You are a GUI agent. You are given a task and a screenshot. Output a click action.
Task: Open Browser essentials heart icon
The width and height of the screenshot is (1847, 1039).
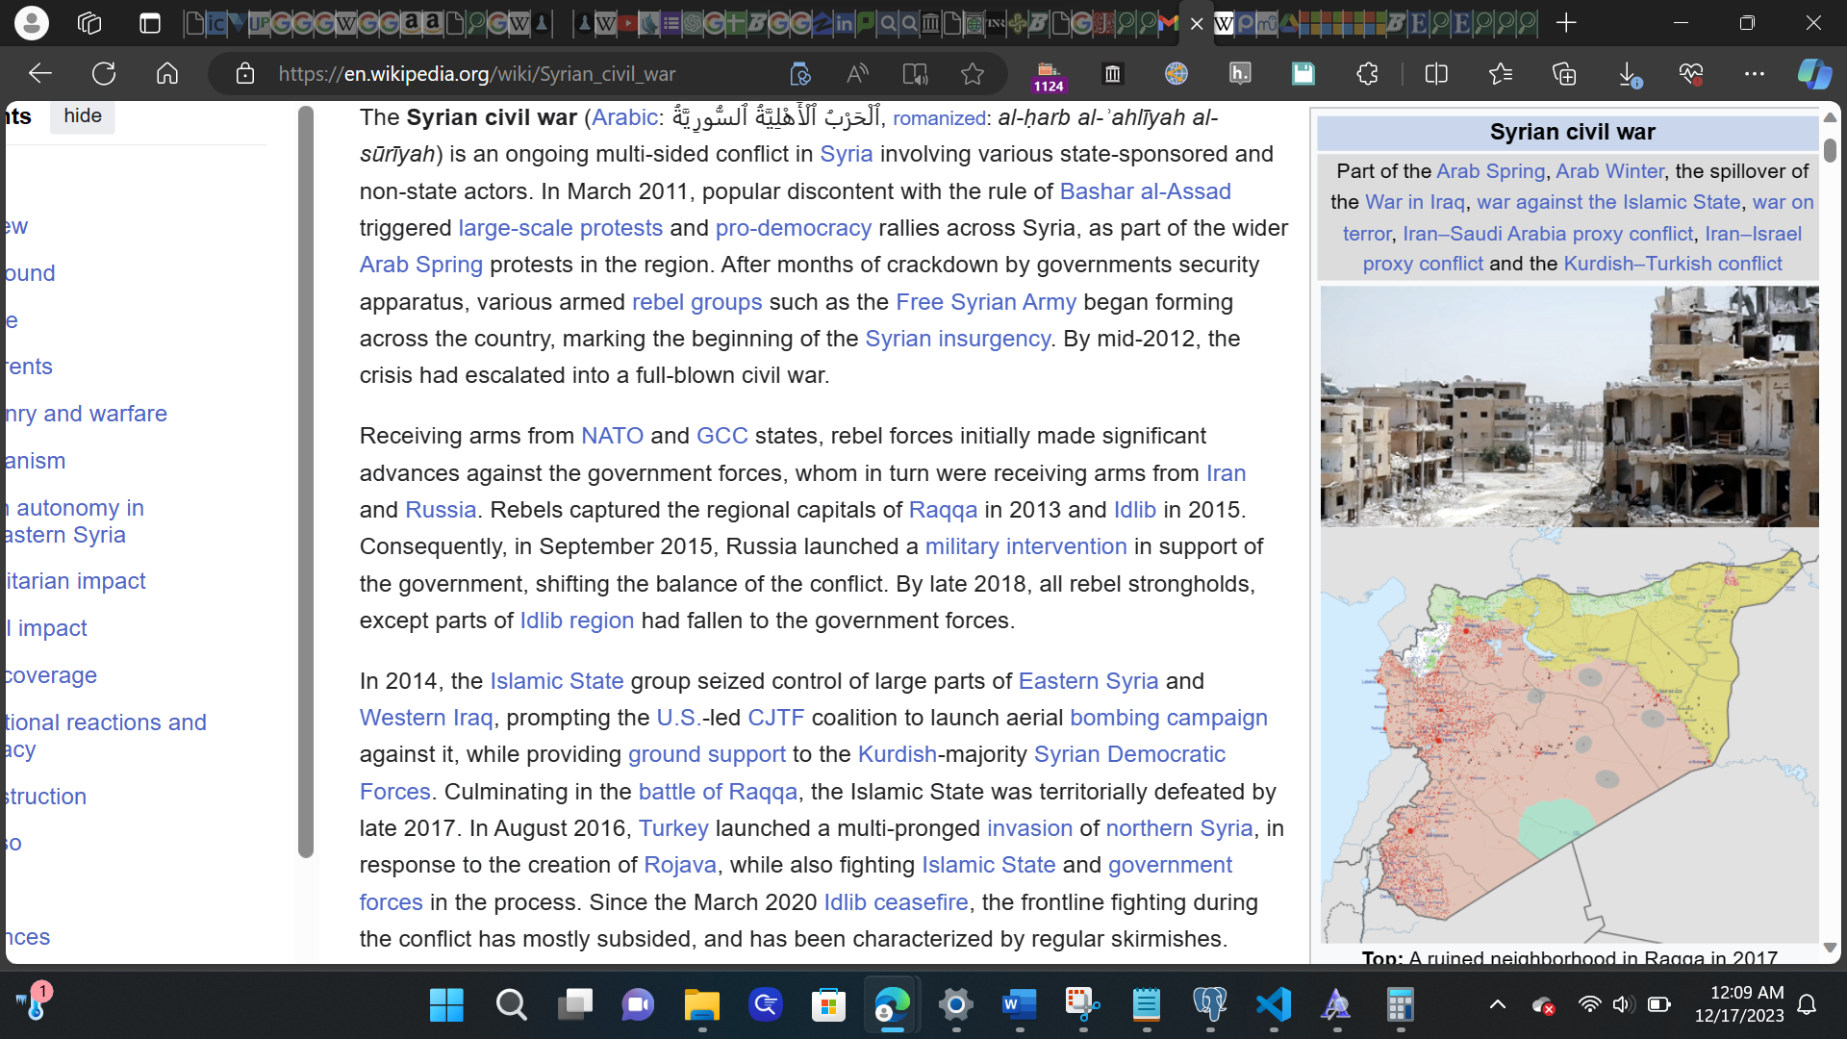(x=1691, y=73)
